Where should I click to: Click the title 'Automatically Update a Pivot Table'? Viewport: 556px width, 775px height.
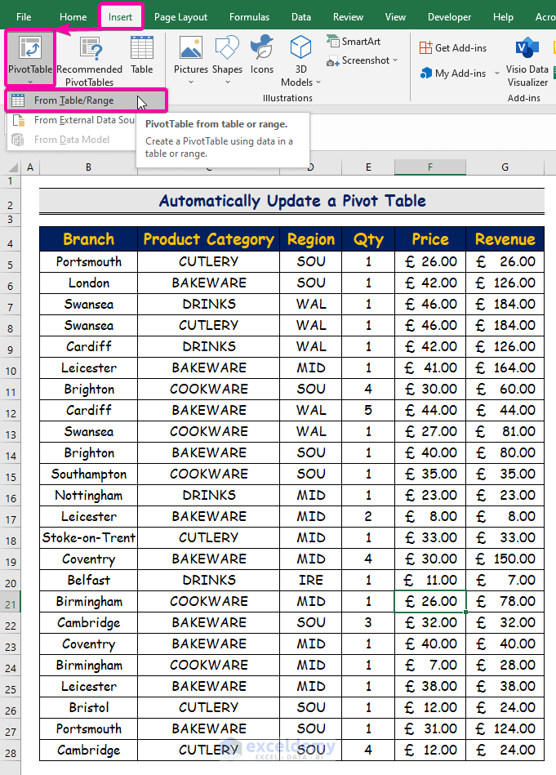[292, 201]
